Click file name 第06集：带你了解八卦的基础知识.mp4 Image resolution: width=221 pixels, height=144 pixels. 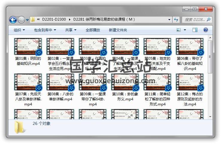[190, 64]
